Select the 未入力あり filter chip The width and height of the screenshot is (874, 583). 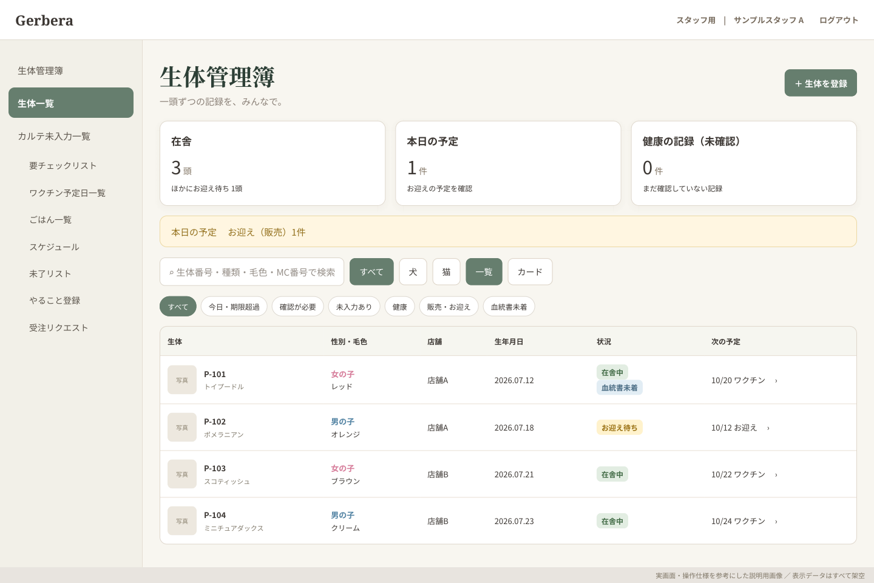[x=354, y=307]
